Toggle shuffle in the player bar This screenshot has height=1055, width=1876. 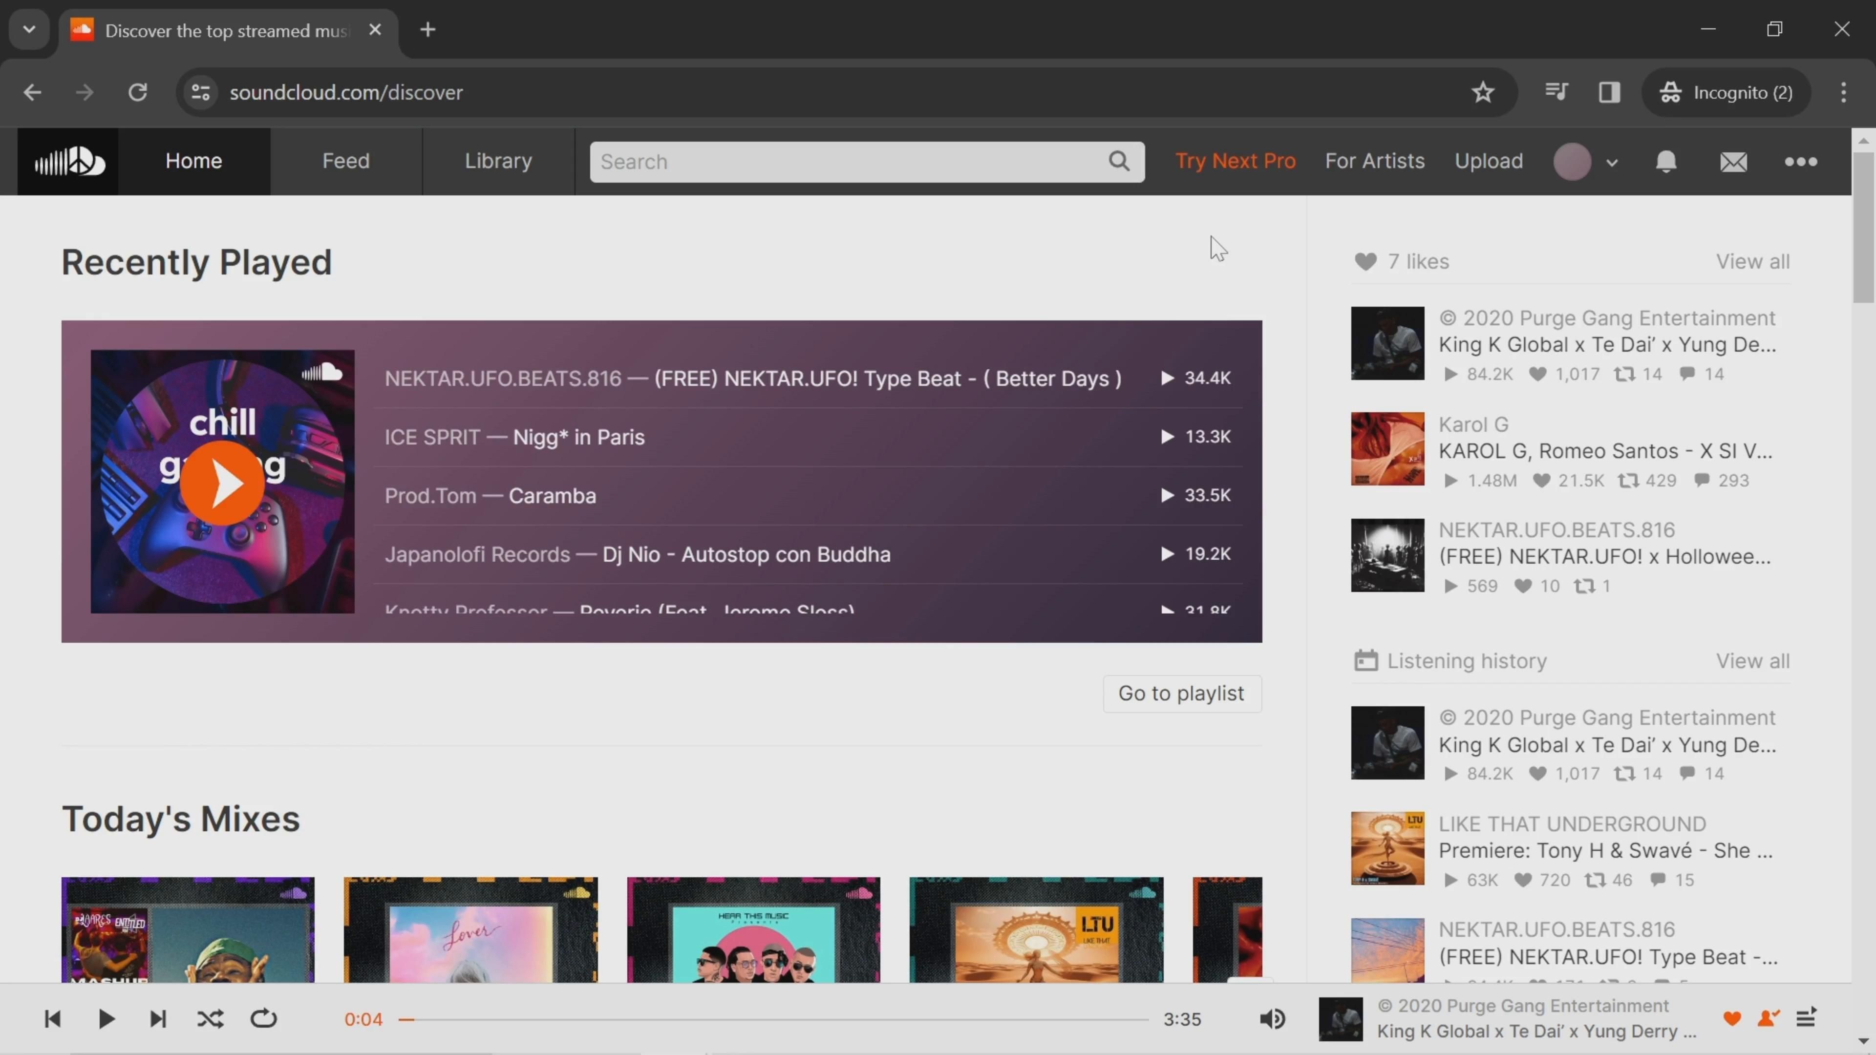tap(211, 1018)
